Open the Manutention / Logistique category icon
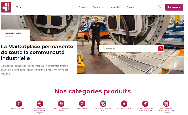The image size is (188, 115). point(166,103)
